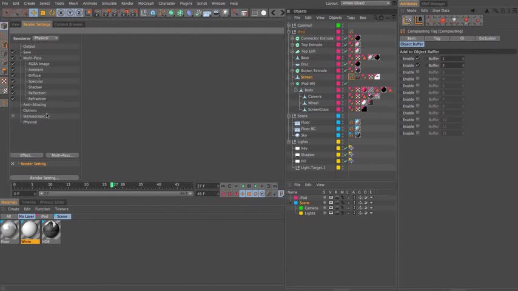The image size is (518, 291).
Task: Add a camera object from toolbar
Action: [217, 13]
